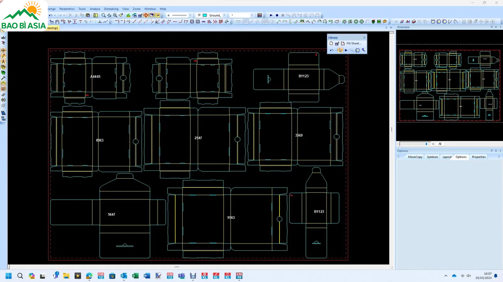
Task: Select the 'ab|' text tool in sidebar
Action: tap(3, 38)
